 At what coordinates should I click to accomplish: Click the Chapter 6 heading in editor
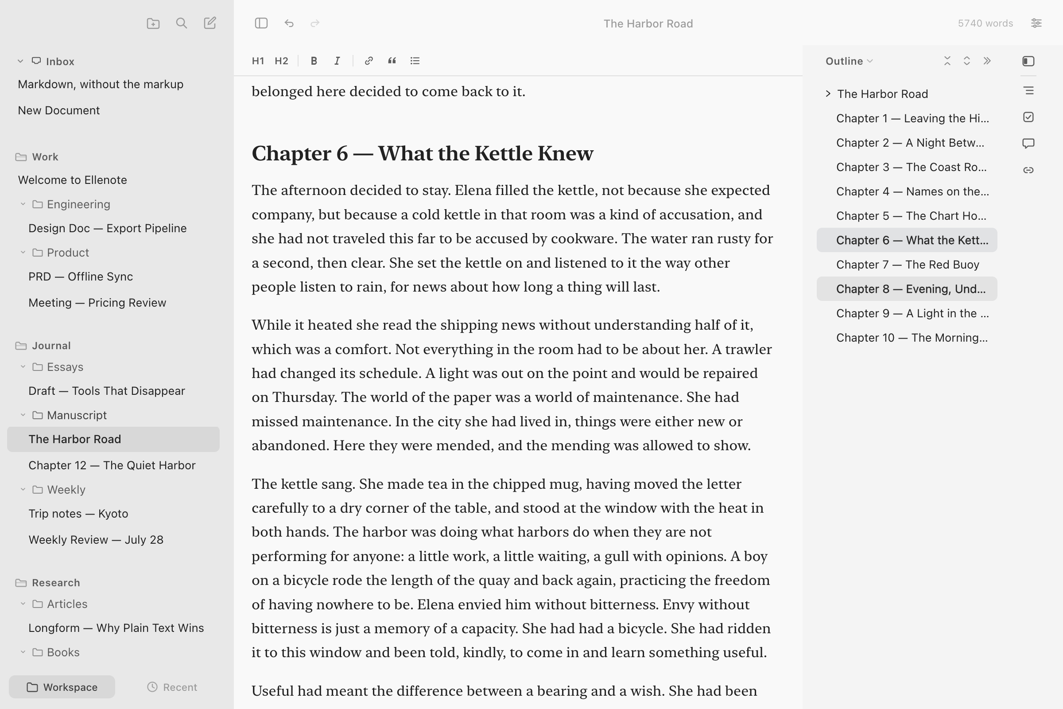(422, 153)
